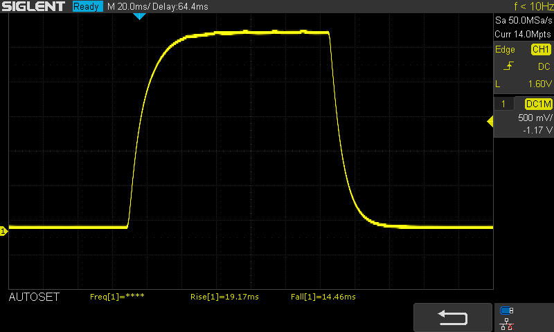
Task: Click the Freq[1]=**** measurement
Action: point(117,297)
